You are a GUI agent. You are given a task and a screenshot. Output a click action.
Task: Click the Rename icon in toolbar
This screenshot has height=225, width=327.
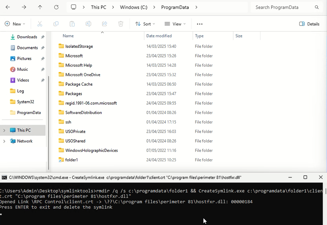coord(88,24)
